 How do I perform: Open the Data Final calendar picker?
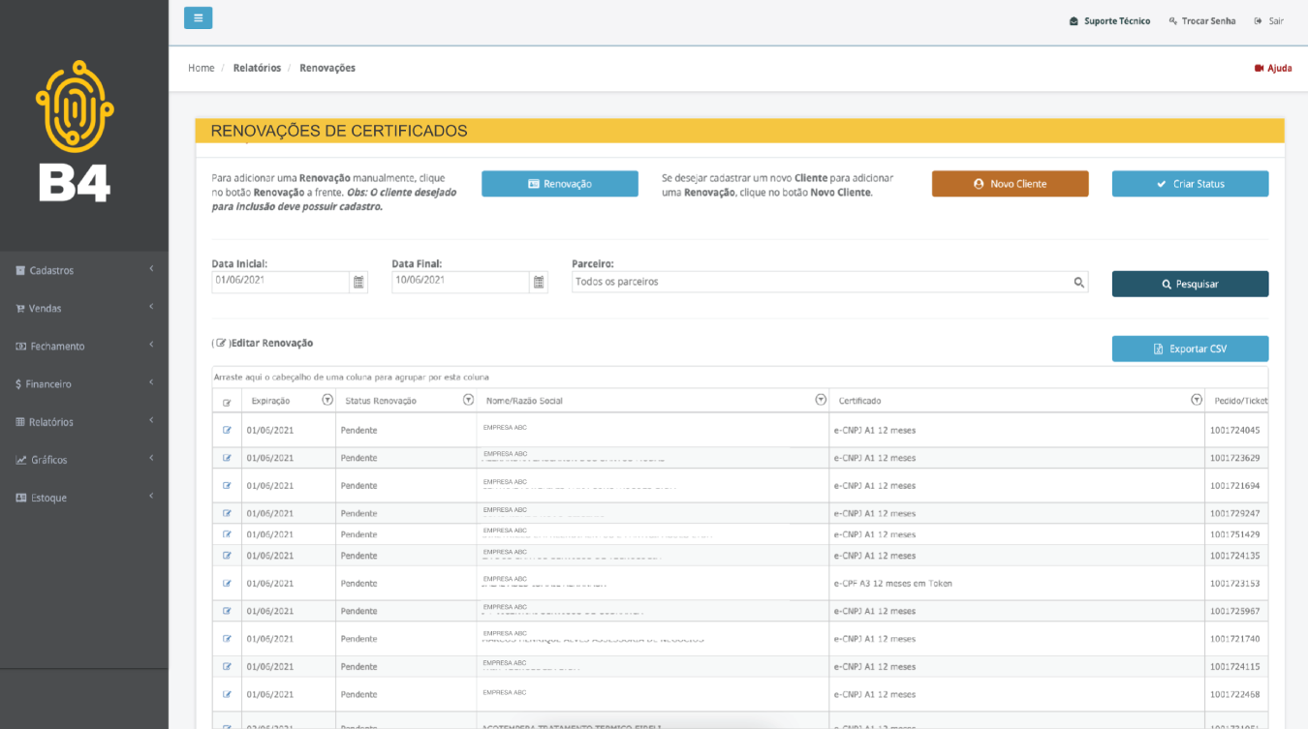(539, 282)
